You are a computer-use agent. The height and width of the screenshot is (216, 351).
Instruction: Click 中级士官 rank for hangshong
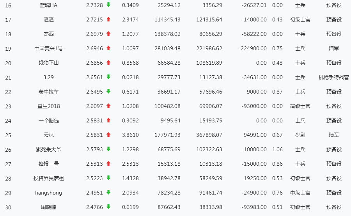coord(300,193)
